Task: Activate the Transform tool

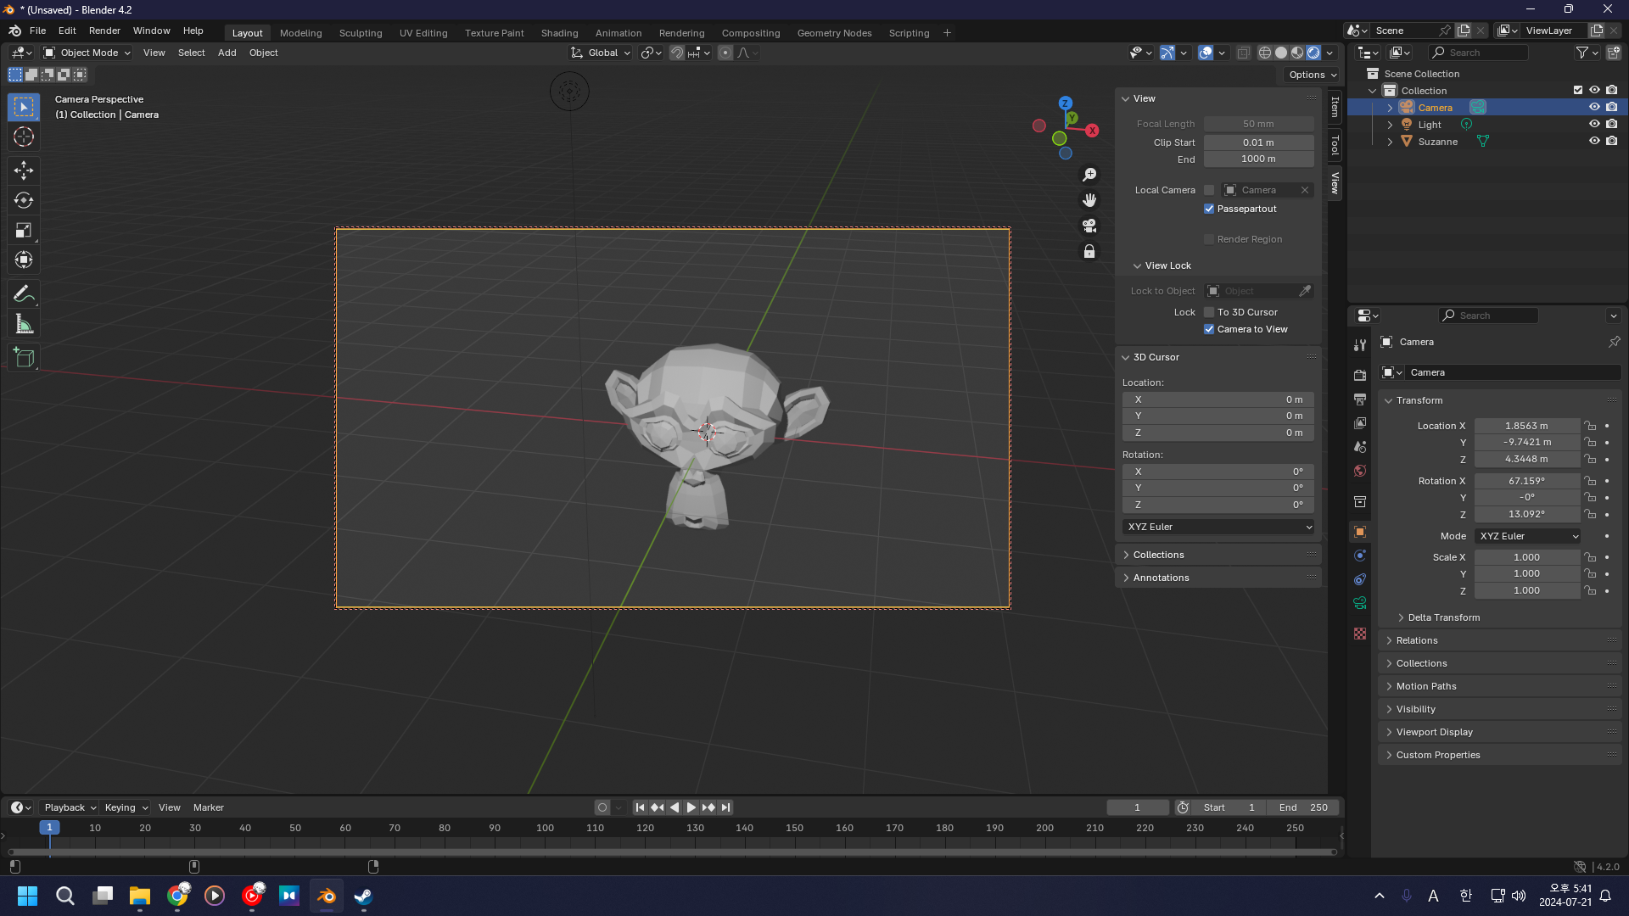Action: pos(24,260)
